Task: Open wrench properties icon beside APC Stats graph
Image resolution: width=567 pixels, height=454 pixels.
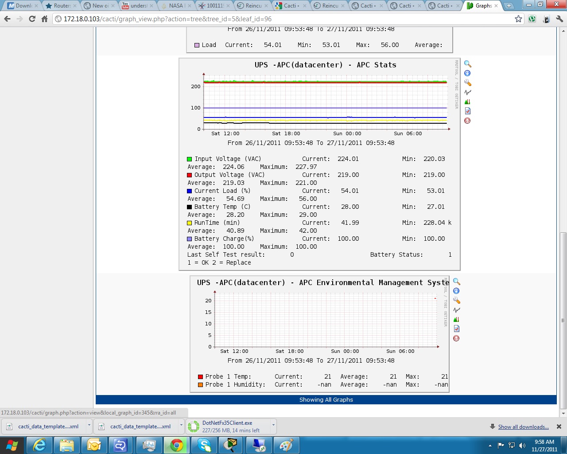Action: [467, 83]
